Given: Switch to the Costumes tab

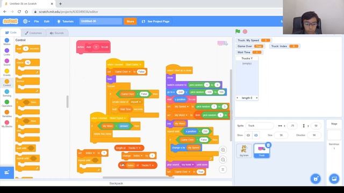Looking at the screenshot, I should coord(33,33).
